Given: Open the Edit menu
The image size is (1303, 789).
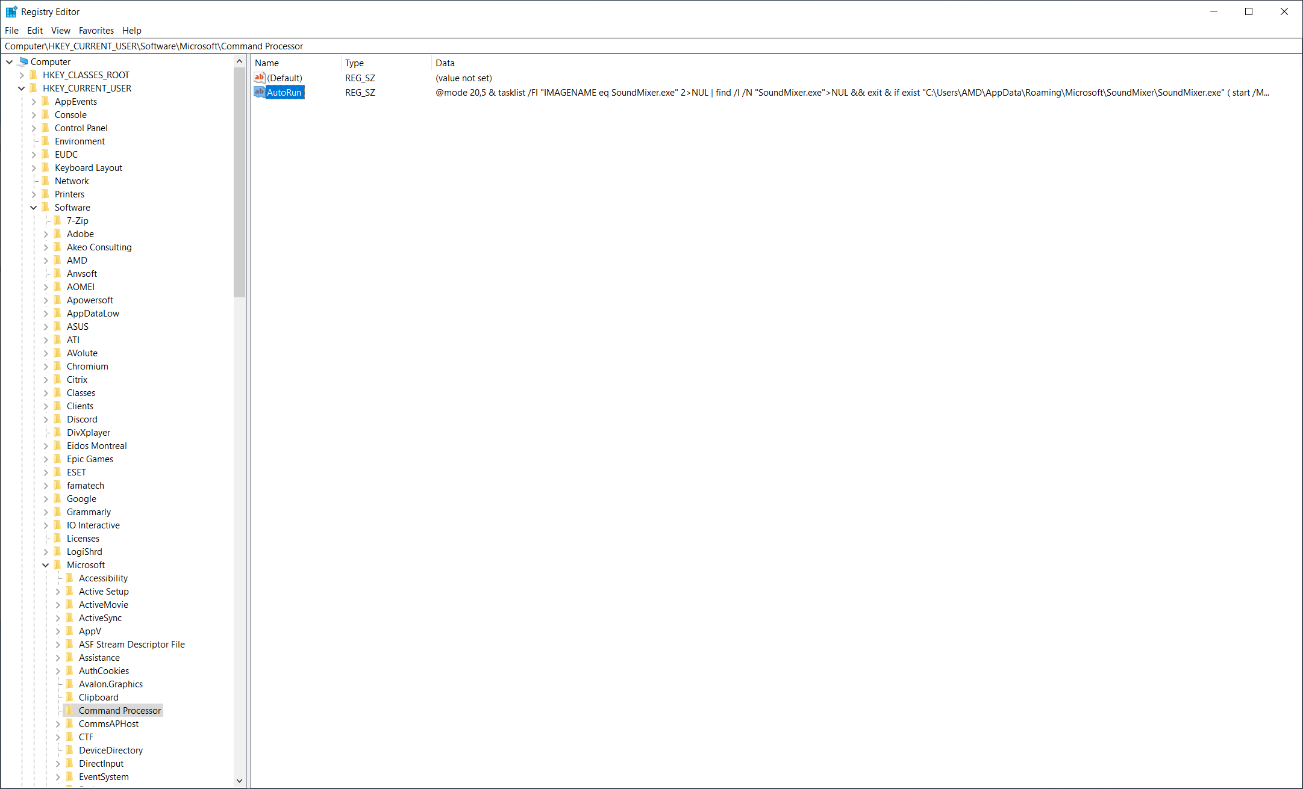Looking at the screenshot, I should (34, 30).
